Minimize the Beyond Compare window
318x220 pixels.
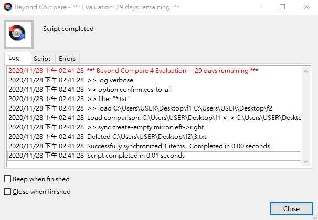[x=258, y=7]
